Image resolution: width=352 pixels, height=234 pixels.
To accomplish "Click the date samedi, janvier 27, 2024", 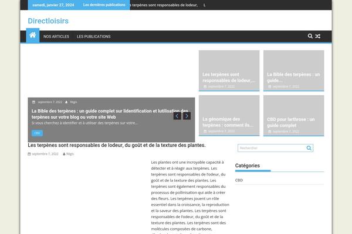I will 53,5.
